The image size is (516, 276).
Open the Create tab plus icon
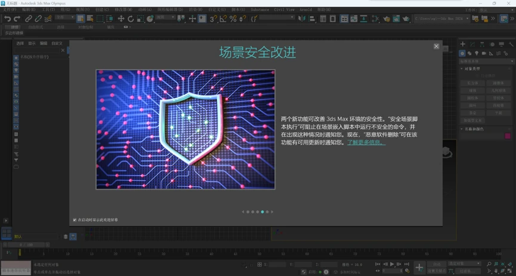tap(462, 44)
